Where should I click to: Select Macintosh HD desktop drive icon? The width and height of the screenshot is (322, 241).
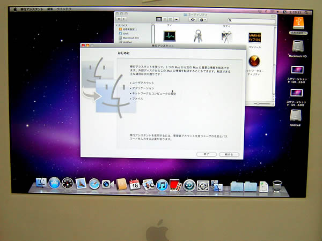tap(298, 46)
